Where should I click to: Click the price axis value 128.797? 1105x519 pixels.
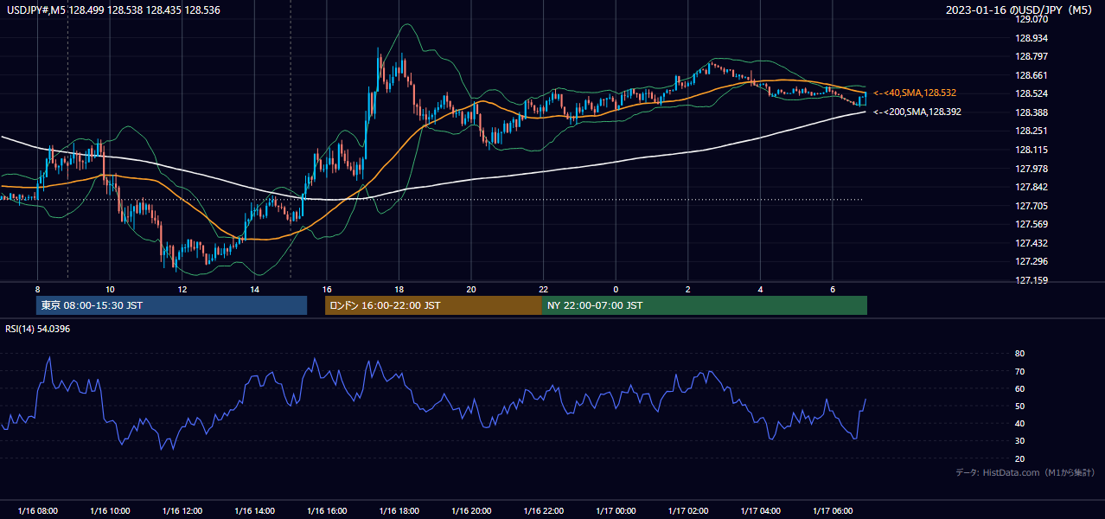[x=1032, y=56]
